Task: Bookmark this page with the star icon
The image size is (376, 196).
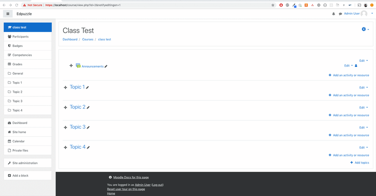Action: point(273,5)
